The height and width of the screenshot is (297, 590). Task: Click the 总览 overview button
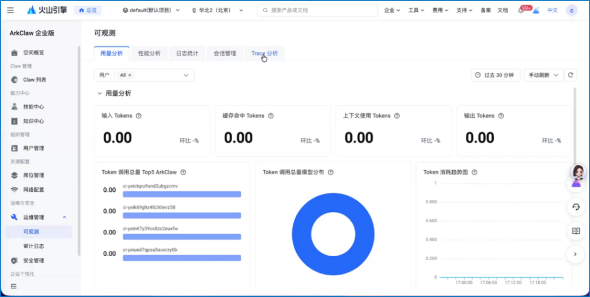(88, 10)
